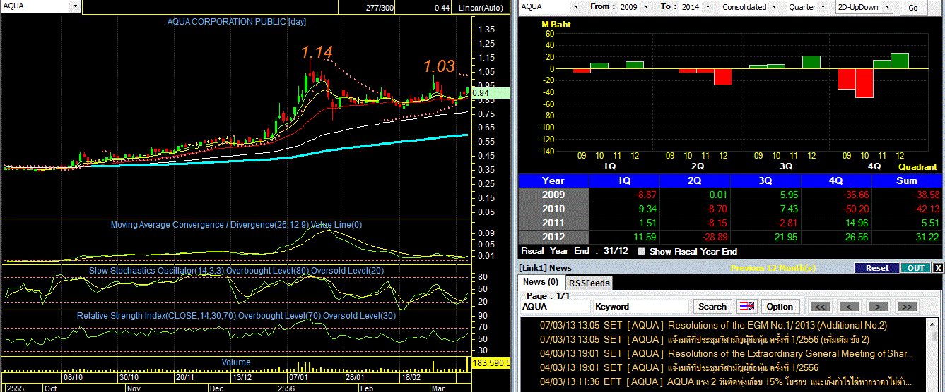Click the Keyword input field
The image size is (945, 392).
pyautogui.click(x=640, y=307)
